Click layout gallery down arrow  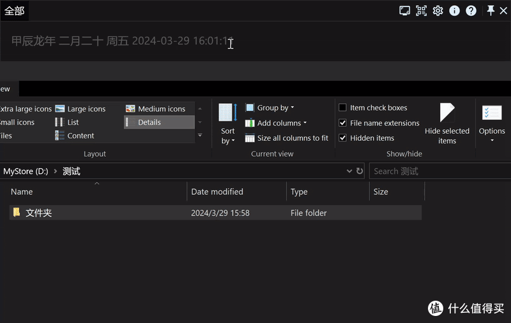(x=200, y=122)
